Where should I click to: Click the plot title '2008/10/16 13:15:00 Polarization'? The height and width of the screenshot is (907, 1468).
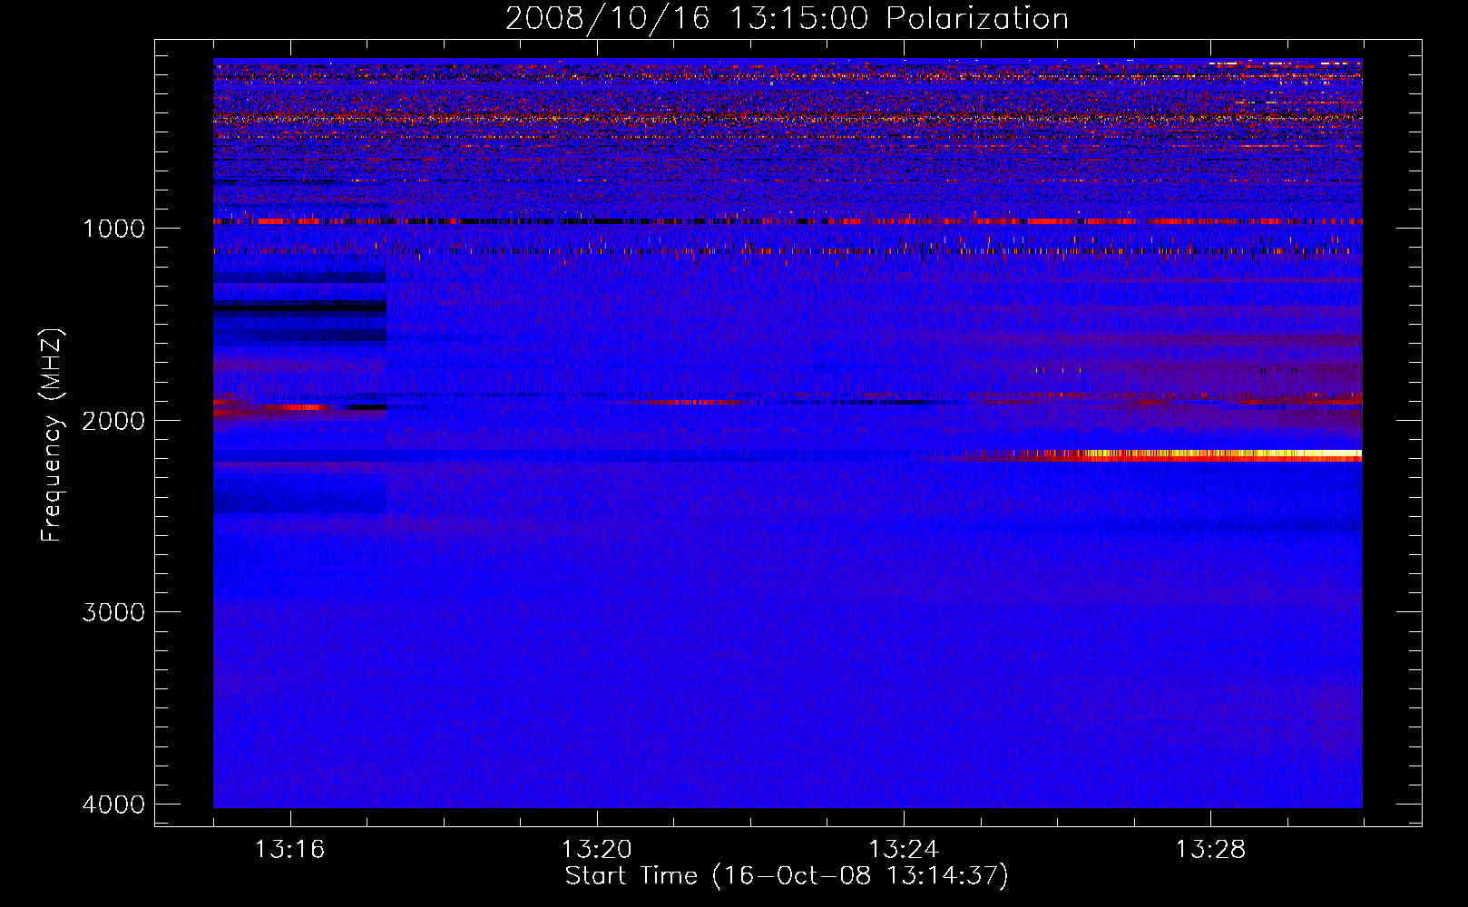coord(787,18)
